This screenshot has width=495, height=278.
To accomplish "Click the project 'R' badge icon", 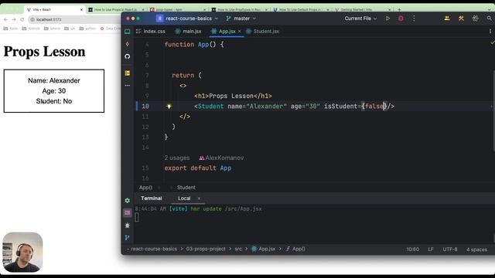I will (x=160, y=19).
